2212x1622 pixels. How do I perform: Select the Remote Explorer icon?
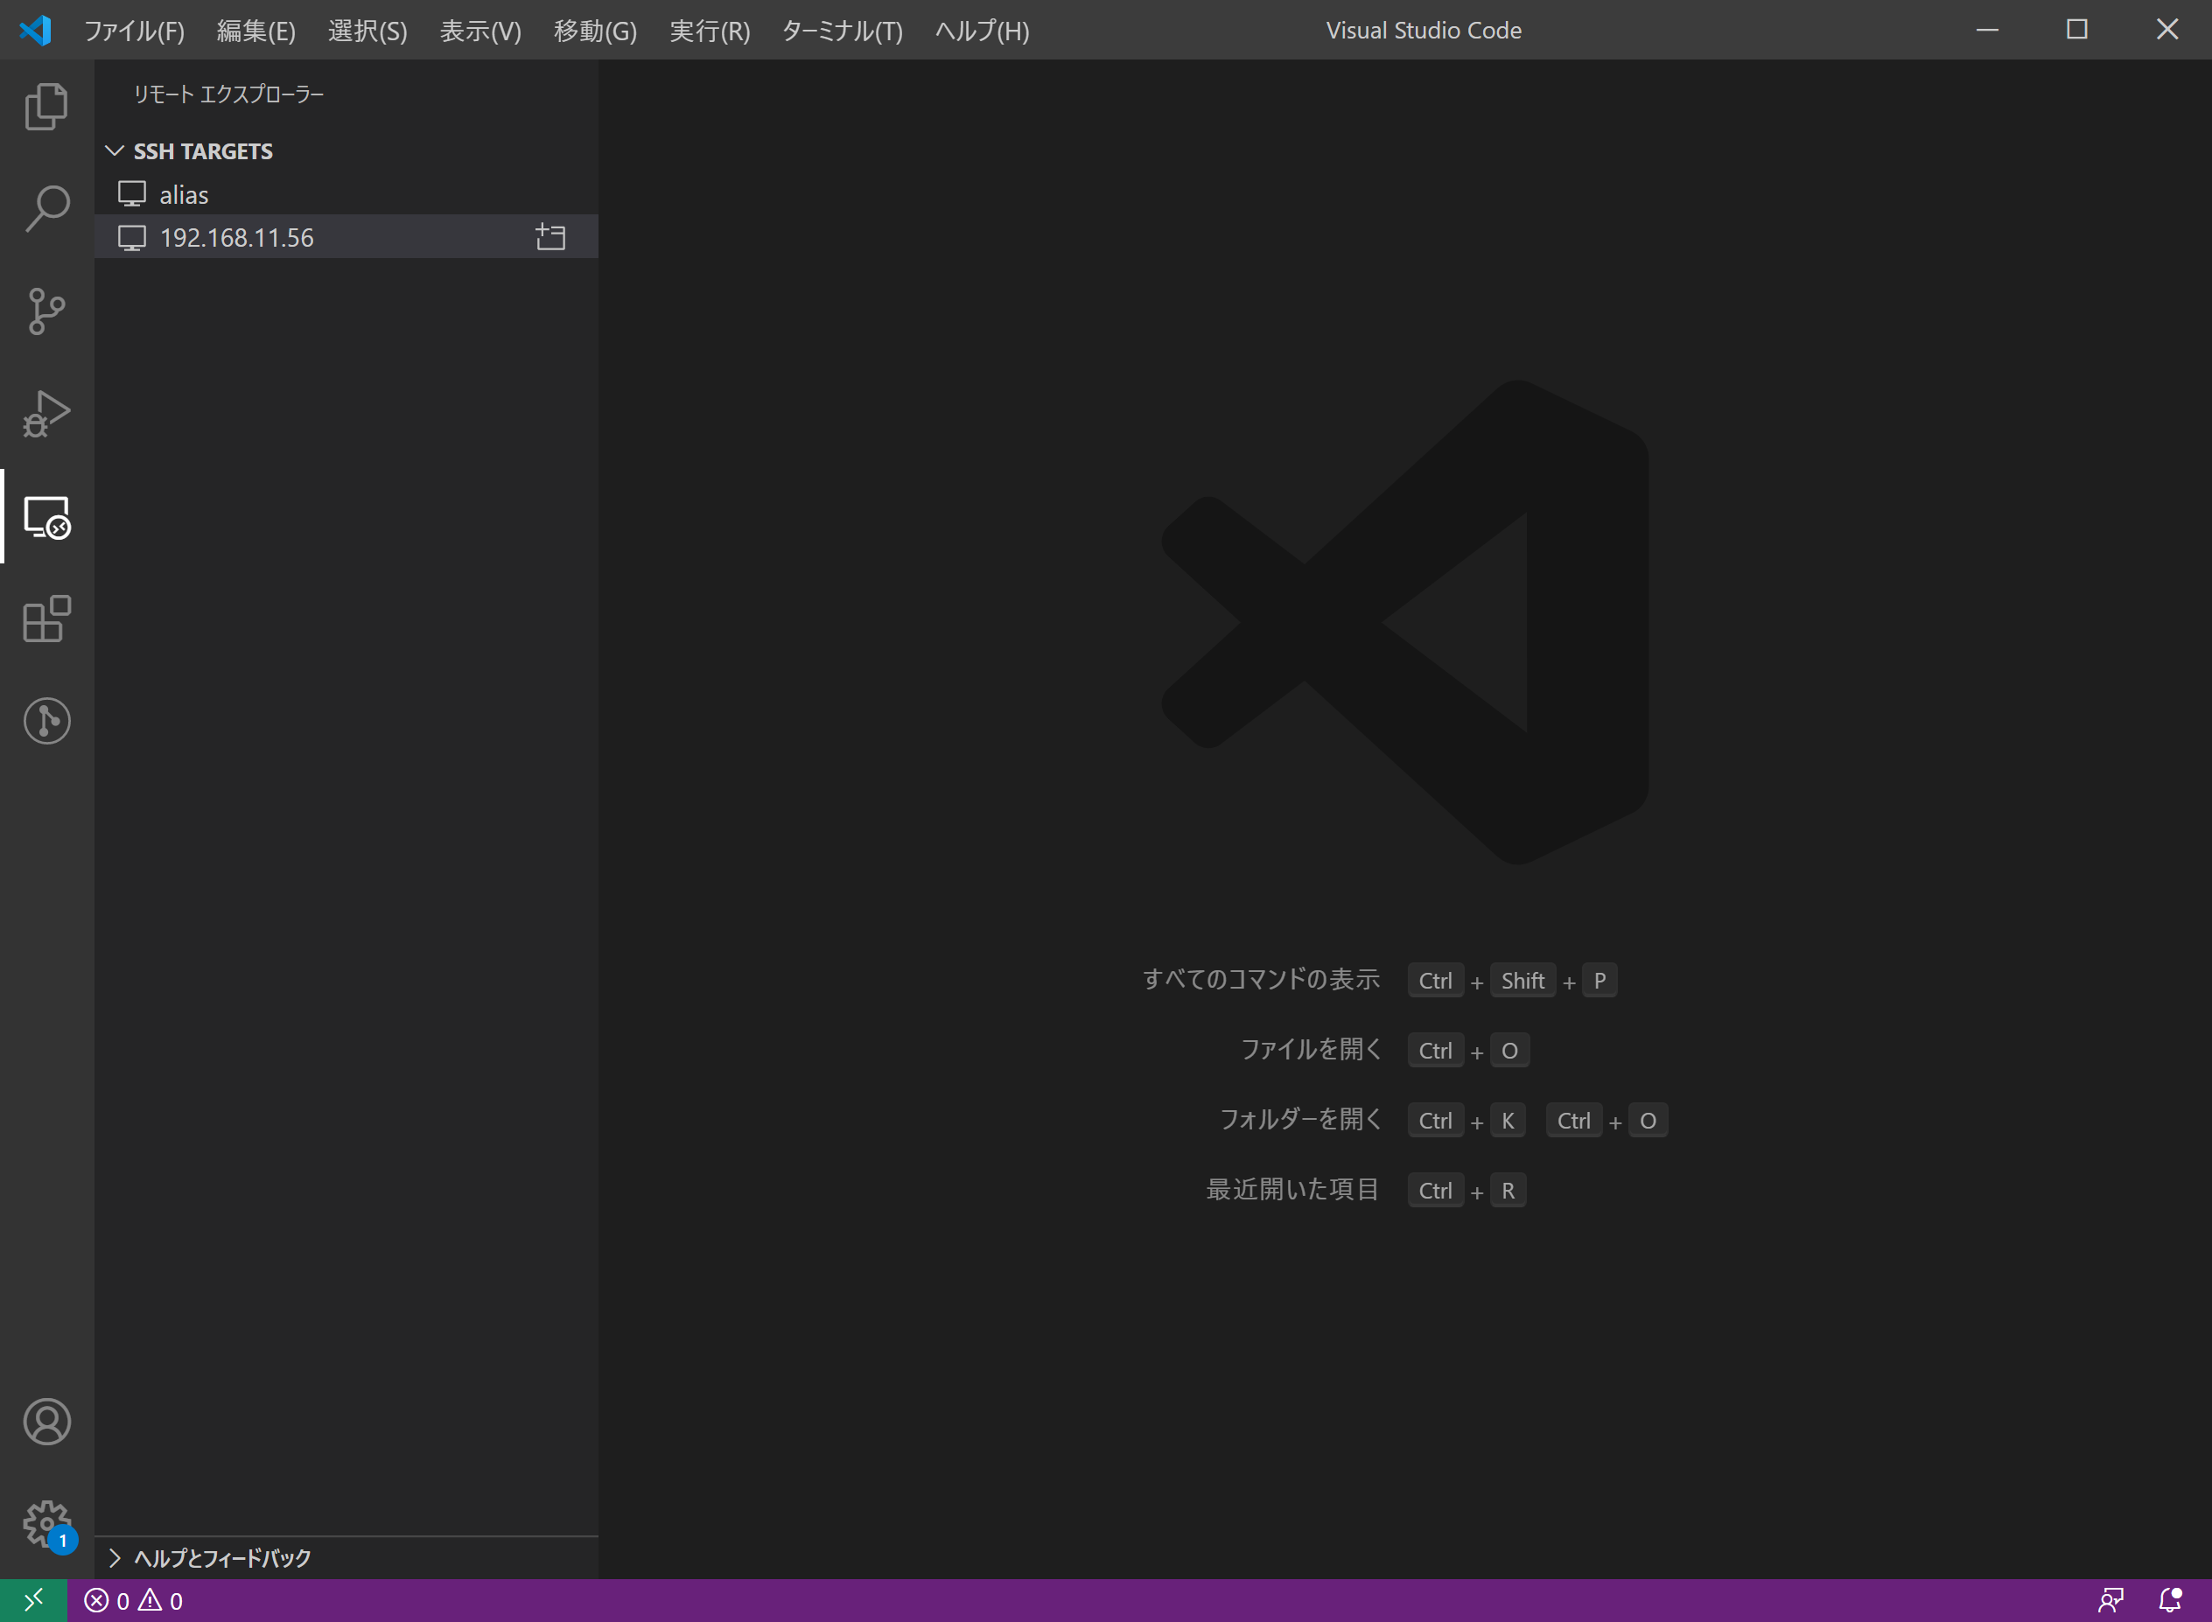46,516
